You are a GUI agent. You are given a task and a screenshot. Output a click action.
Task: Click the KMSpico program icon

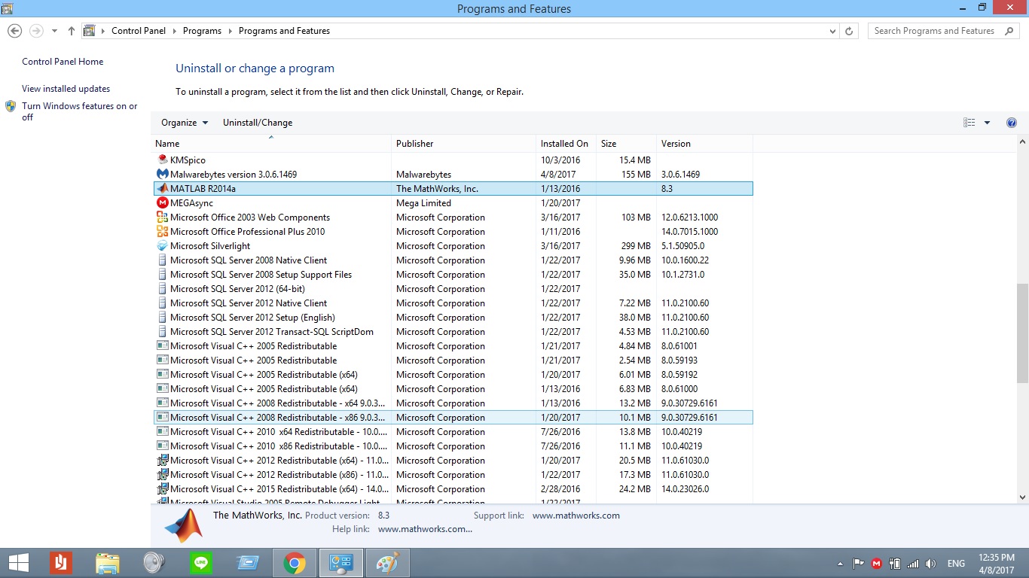click(162, 160)
